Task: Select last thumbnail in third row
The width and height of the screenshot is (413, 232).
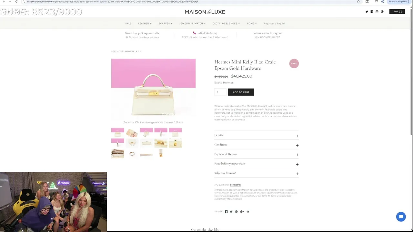Action: (x=161, y=154)
